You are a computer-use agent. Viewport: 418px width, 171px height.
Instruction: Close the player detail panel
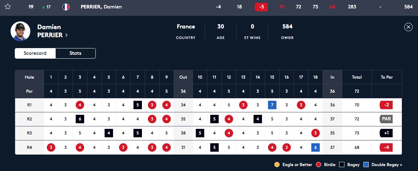(x=408, y=27)
